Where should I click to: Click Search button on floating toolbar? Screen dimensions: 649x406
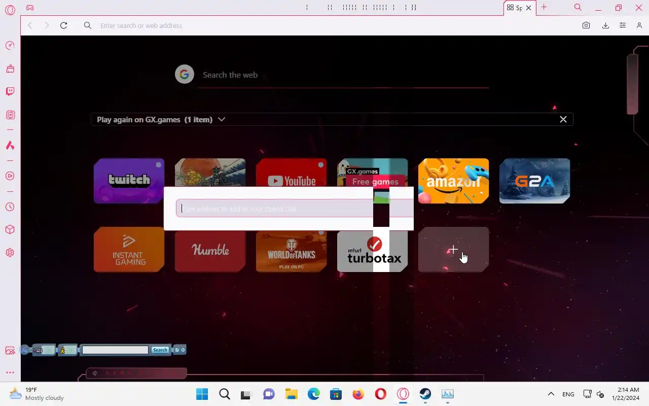(x=160, y=350)
